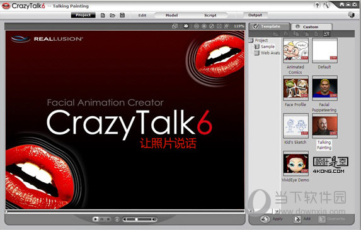This screenshot has height=230, width=361.
Task: Pause the preview playback
Action: [x=102, y=219]
